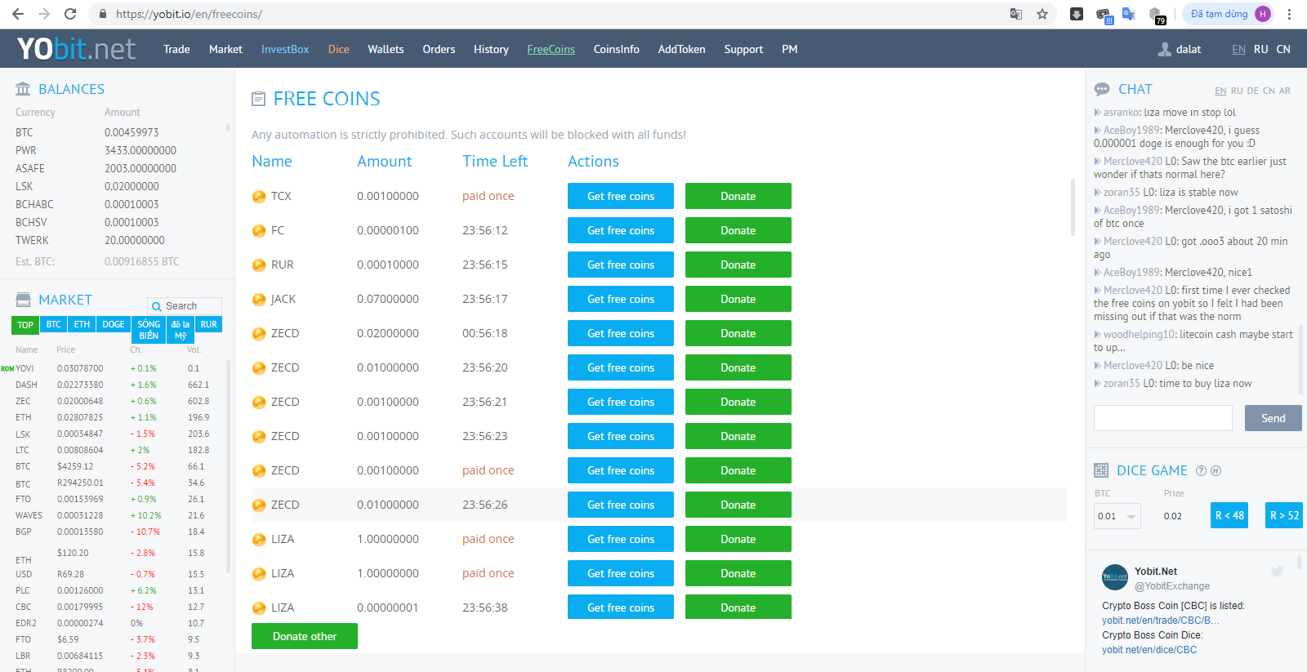Open the Trade menu item
Viewport: 1307px width, 672px height.
(176, 49)
